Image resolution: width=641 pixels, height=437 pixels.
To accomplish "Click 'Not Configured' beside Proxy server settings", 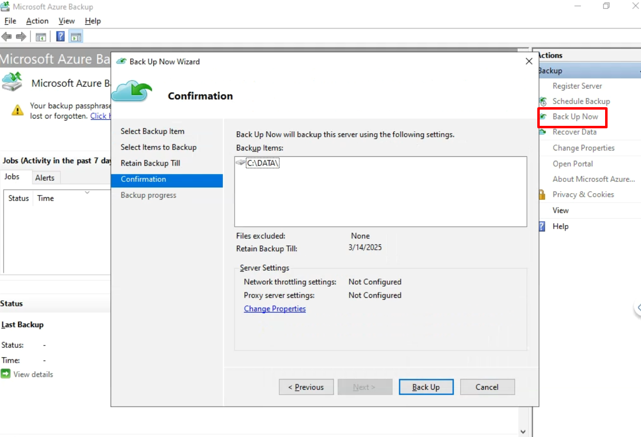I will coord(375,295).
